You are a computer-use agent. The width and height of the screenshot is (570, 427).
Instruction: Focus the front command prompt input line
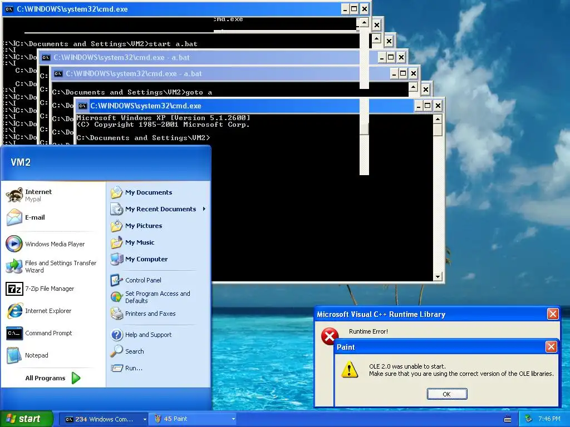pyautogui.click(x=143, y=138)
